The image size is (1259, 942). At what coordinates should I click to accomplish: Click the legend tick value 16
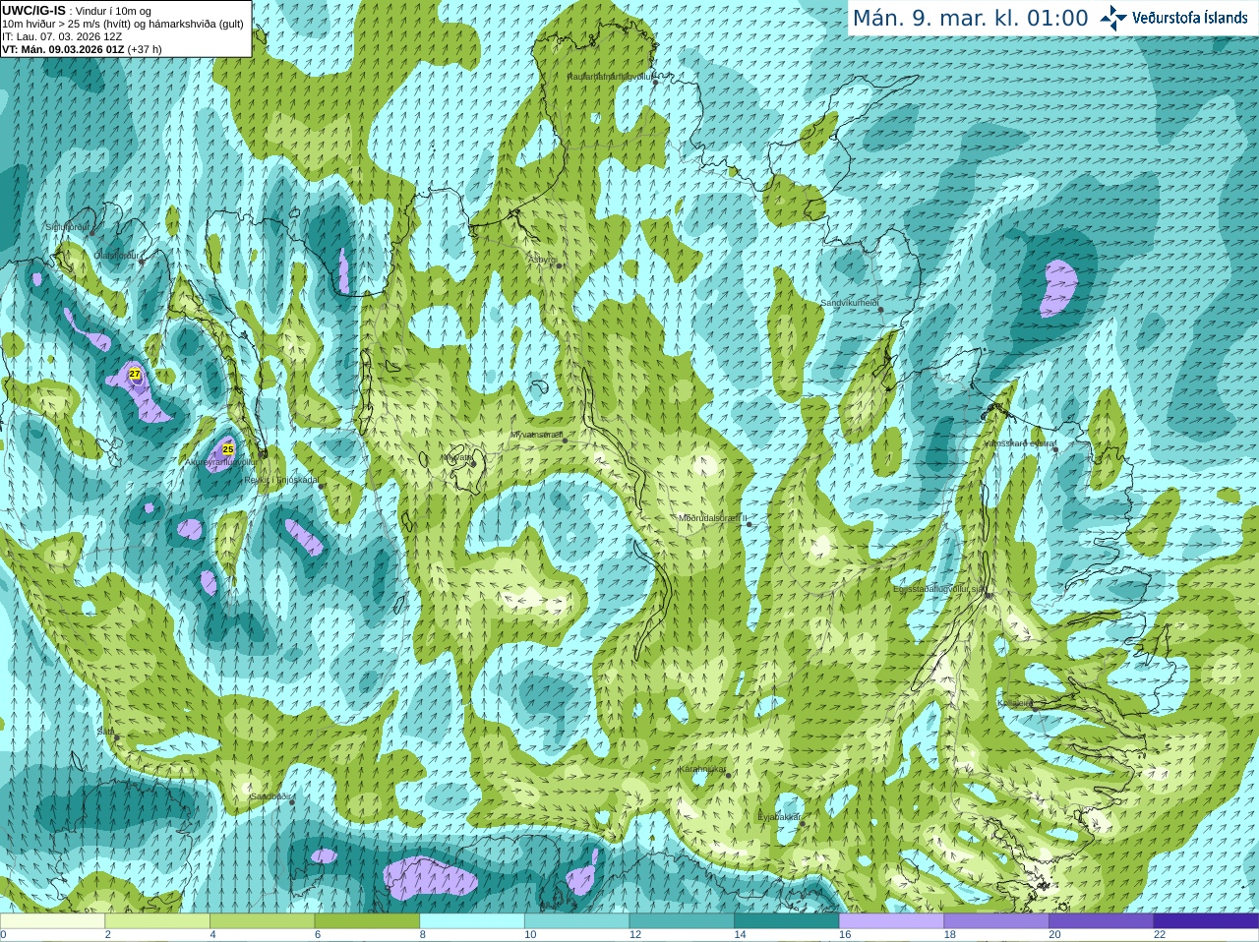[x=845, y=935]
